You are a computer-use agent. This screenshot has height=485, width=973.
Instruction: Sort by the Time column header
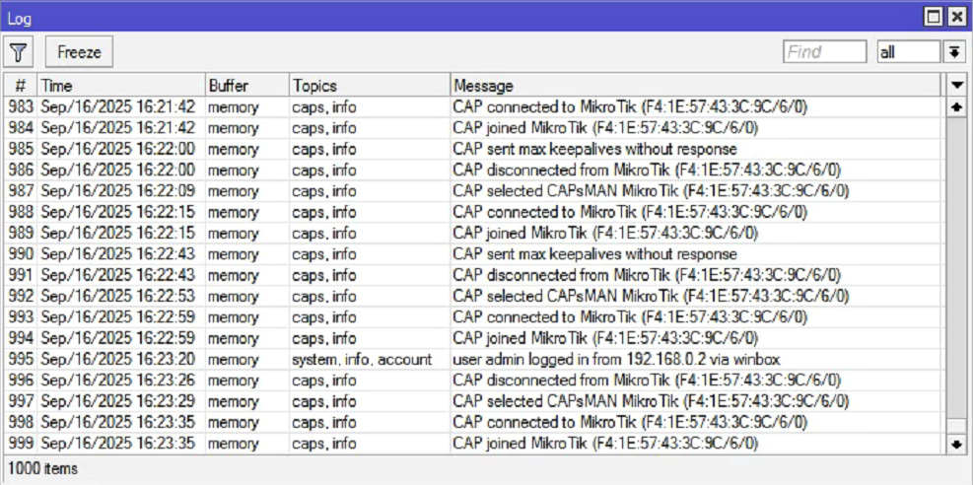[121, 85]
